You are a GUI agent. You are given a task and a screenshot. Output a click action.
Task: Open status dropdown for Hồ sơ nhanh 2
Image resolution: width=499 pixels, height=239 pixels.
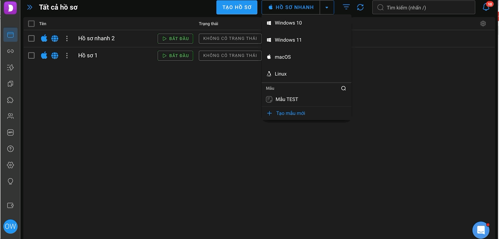click(230, 38)
